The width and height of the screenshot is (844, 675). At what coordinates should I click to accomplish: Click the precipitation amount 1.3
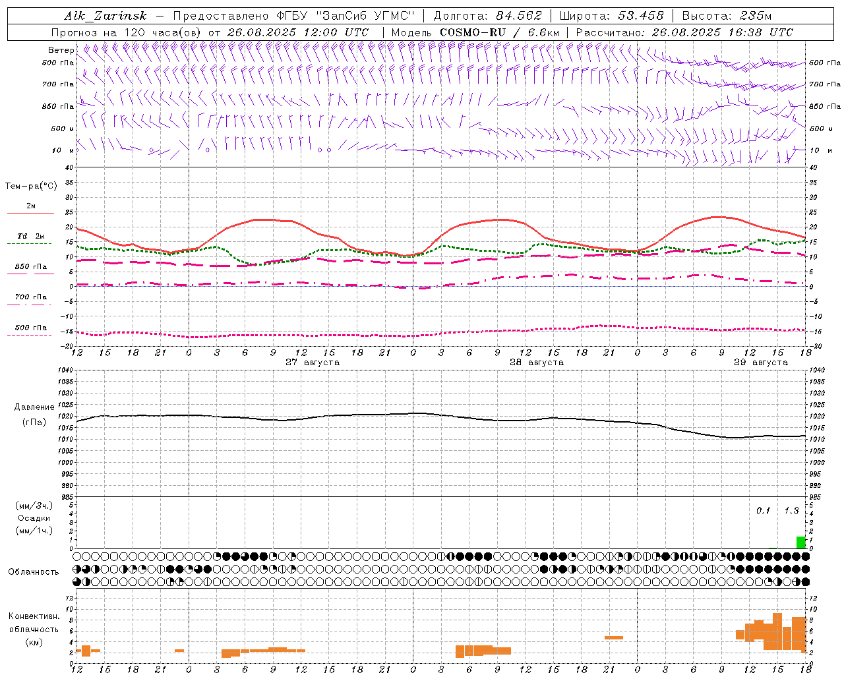click(791, 510)
